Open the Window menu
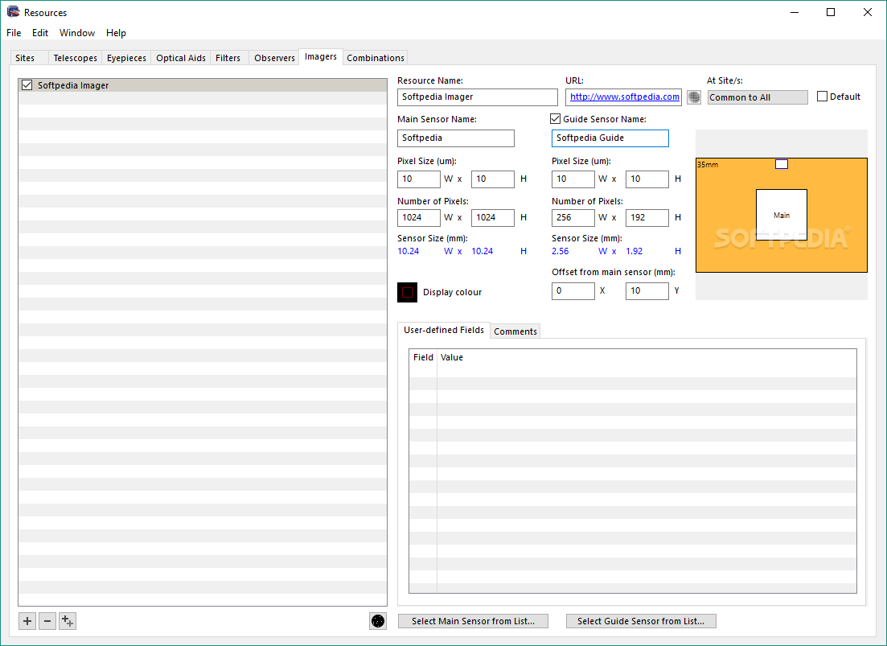Image resolution: width=887 pixels, height=646 pixels. click(x=77, y=33)
